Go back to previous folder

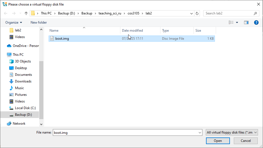pyautogui.click(x=6, y=13)
